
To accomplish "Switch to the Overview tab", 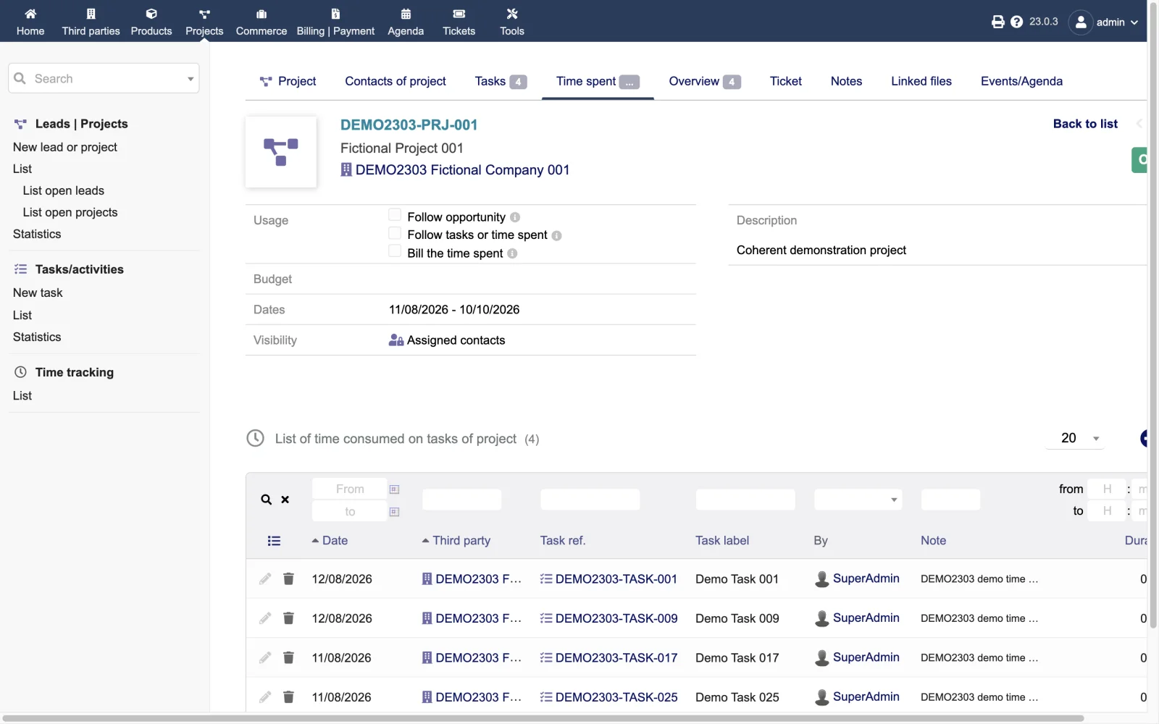I will point(704,81).
